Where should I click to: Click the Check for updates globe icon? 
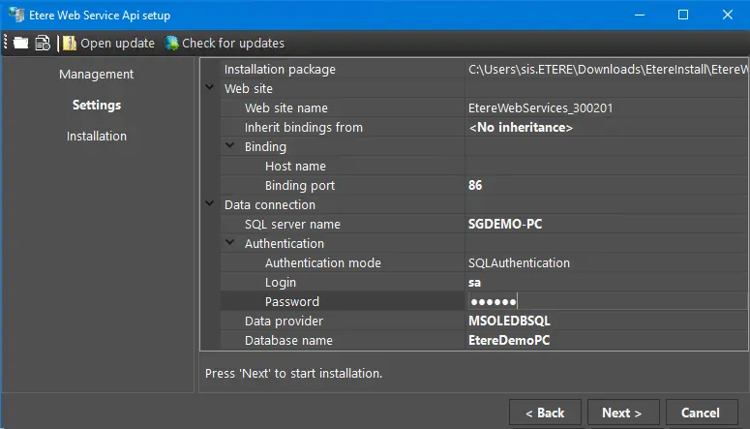pyautogui.click(x=172, y=43)
